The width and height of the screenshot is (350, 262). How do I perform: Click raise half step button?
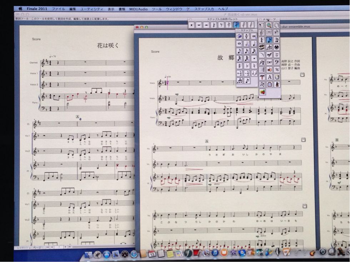pos(239,73)
